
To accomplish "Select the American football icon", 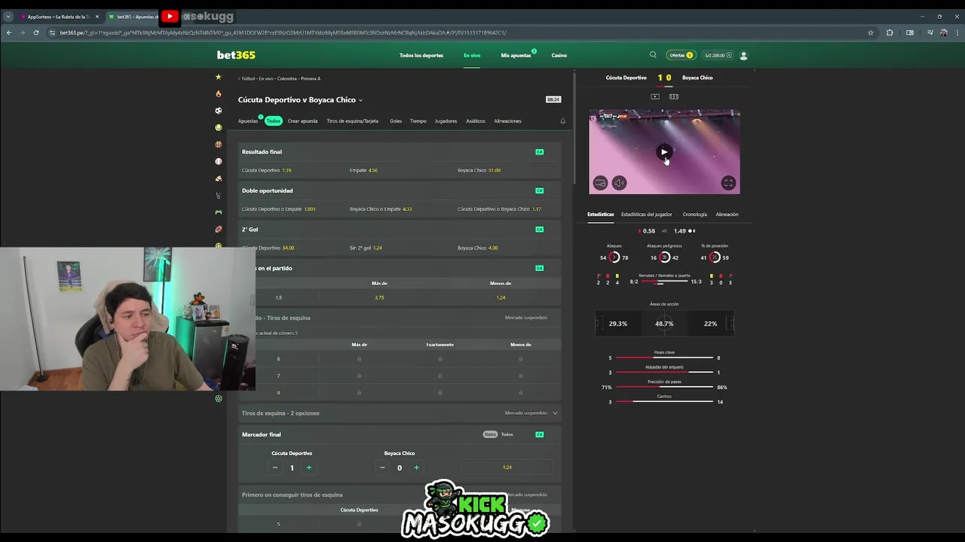I will [219, 230].
